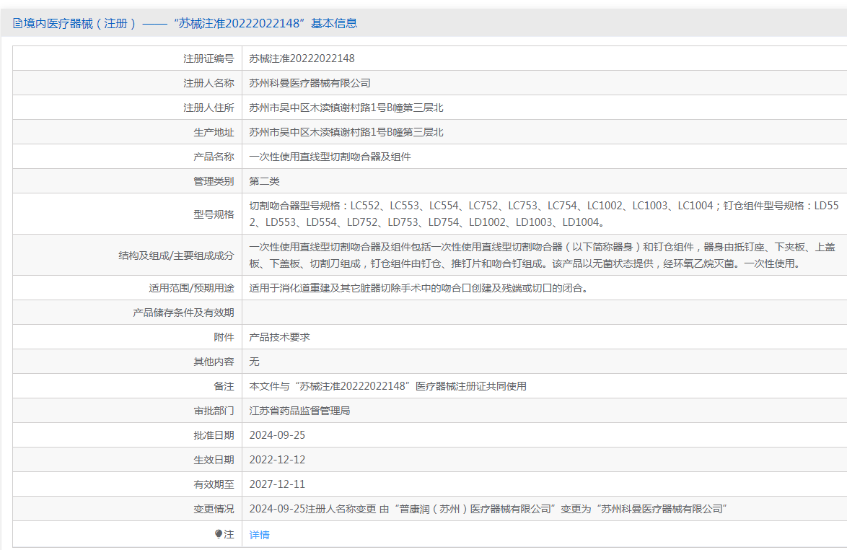Click the 注册证编号 label
Image resolution: width=847 pixels, height=550 pixels.
click(209, 58)
